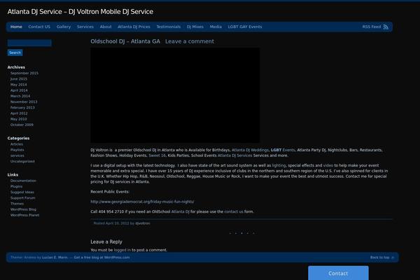Open February 2013 archive
Screen dimensions: 420x280
(x=22, y=108)
